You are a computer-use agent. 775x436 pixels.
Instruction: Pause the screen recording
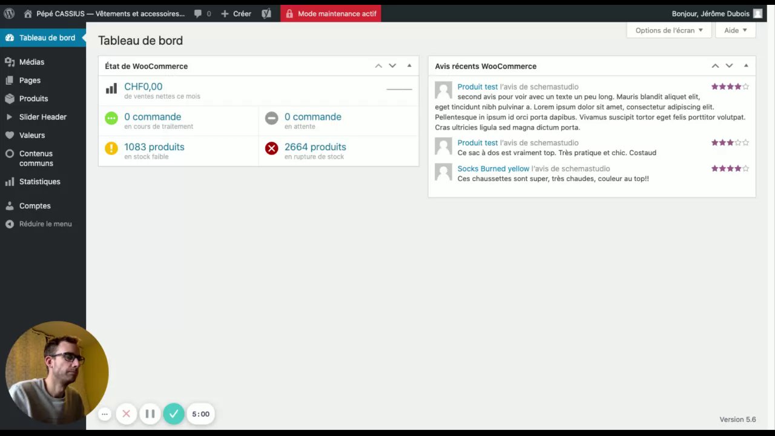tap(150, 414)
